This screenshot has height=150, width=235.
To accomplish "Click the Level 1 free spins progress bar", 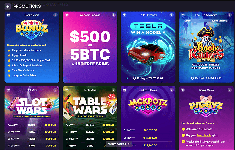I will pos(206,21).
